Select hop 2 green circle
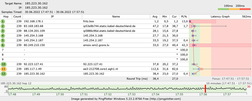The image size is (252, 101). click(x=3, y=26)
